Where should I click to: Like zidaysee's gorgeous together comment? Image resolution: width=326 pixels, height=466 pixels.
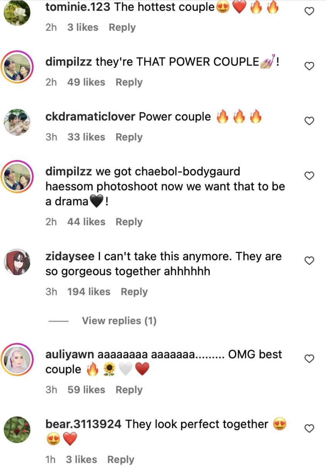click(309, 261)
